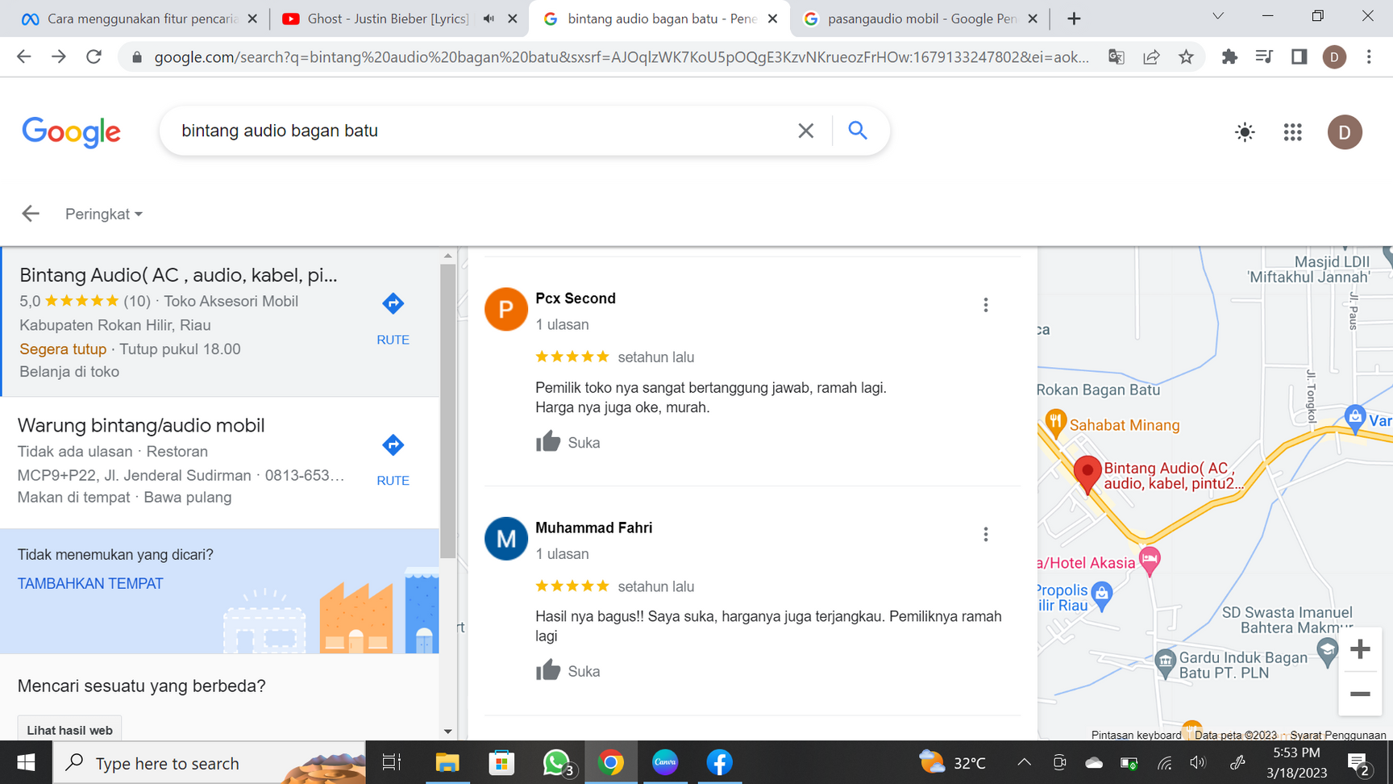Click the taskbar Type here to search box
Viewport: 1393px width, 784px height.
click(x=210, y=762)
